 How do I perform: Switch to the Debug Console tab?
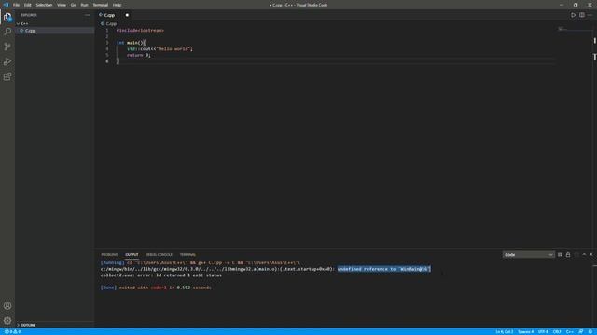pyautogui.click(x=159, y=254)
